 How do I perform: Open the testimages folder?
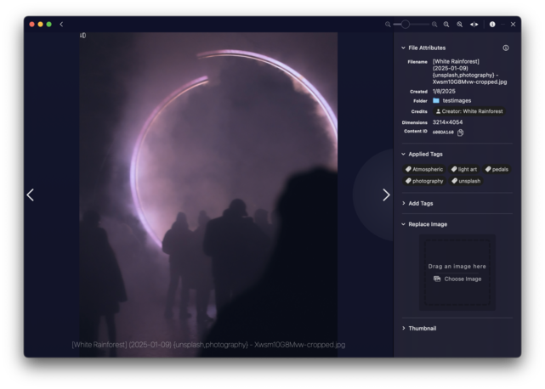coord(457,101)
